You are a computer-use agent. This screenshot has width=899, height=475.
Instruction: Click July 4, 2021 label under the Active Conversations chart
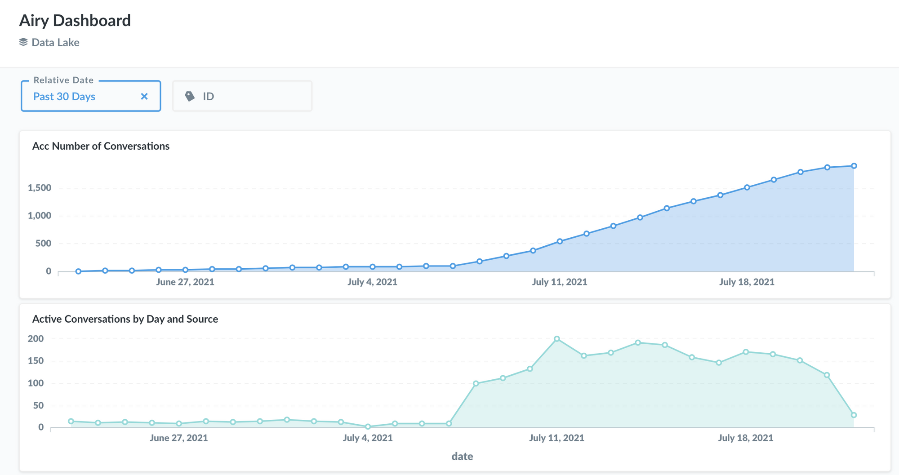coord(368,438)
